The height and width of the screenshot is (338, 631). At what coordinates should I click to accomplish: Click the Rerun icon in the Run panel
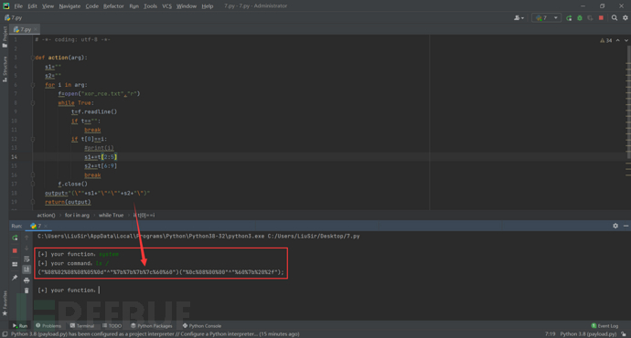coord(15,238)
